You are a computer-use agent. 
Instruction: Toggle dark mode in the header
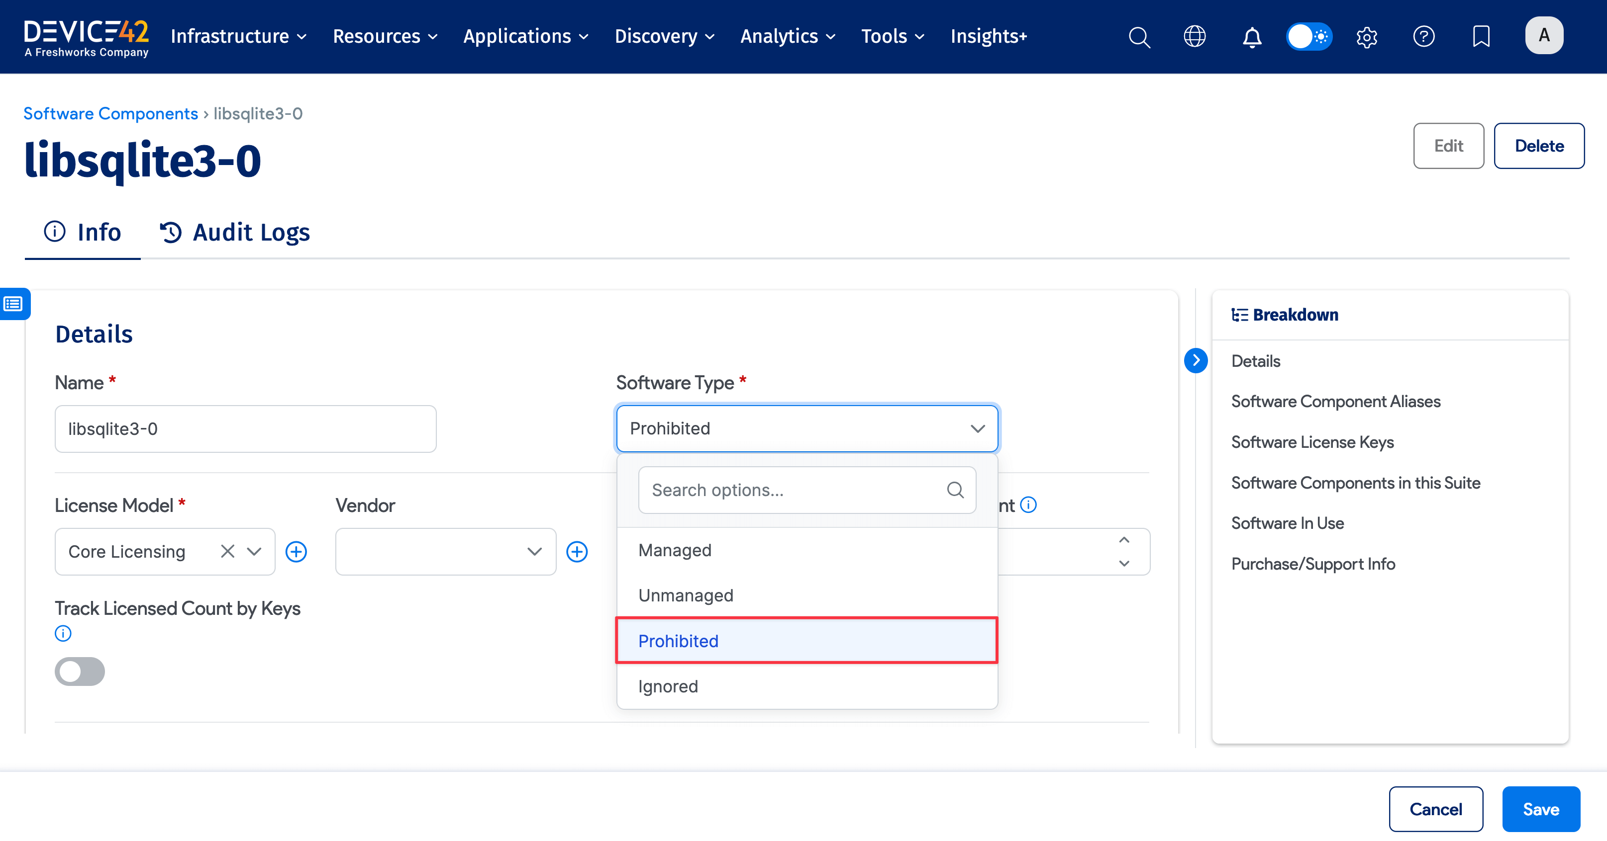(x=1309, y=37)
